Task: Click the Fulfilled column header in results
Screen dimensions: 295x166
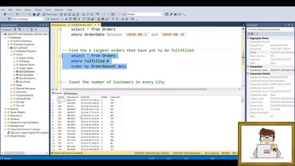Action: [104, 97]
